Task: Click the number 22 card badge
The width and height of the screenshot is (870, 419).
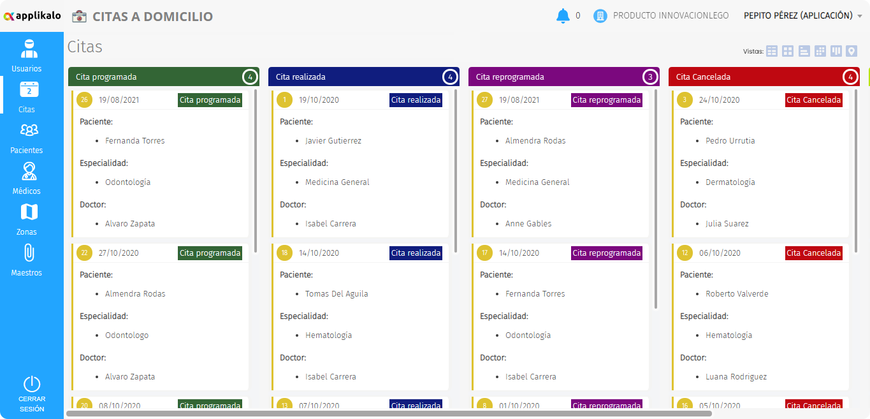Action: pos(84,253)
